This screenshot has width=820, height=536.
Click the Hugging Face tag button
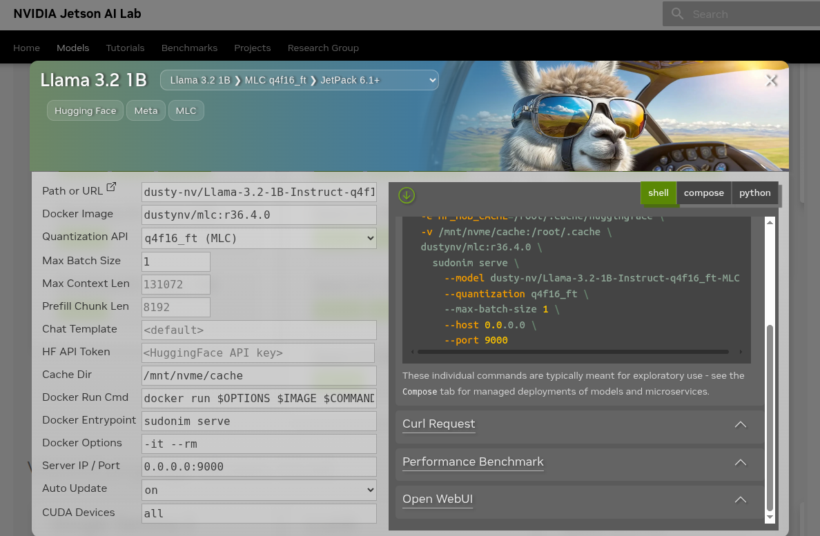pyautogui.click(x=85, y=111)
